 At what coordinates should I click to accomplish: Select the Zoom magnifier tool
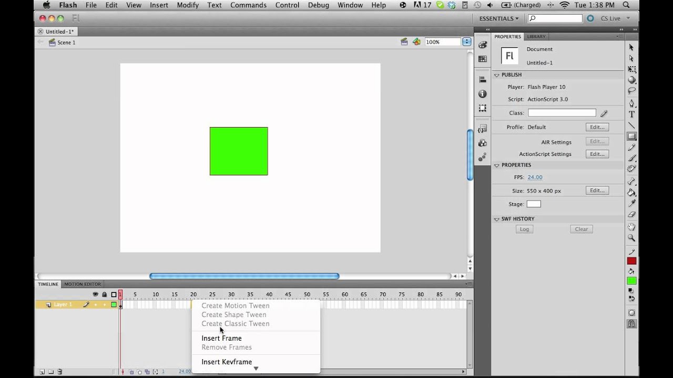[631, 238]
